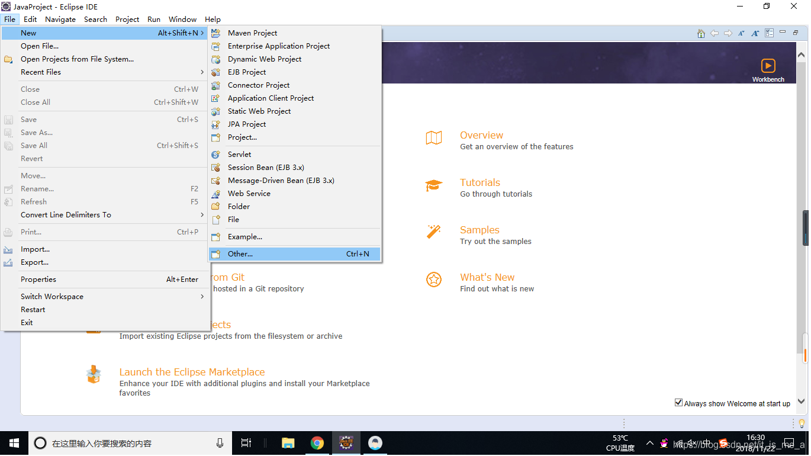Open the Customize page checklist icon
Screen dimensions: 811x456
tap(770, 33)
